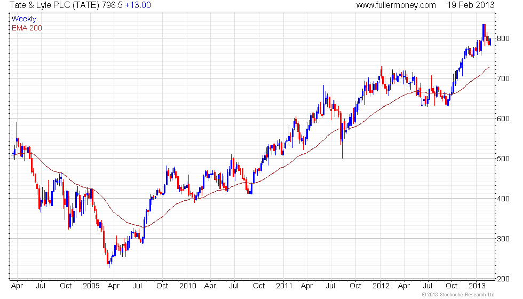
Task: Click the 2011 year marker on time axis
Action: [x=284, y=286]
